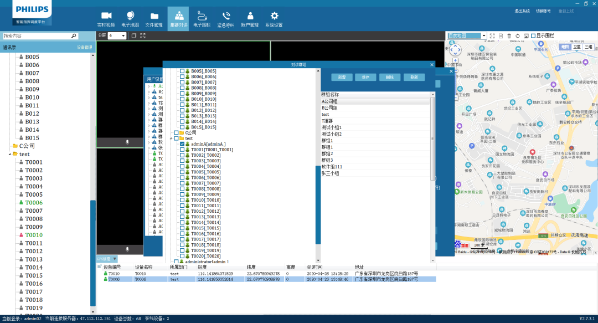Check the test folder checkbox in dialog
This screenshot has height=323, width=598.
(176, 138)
